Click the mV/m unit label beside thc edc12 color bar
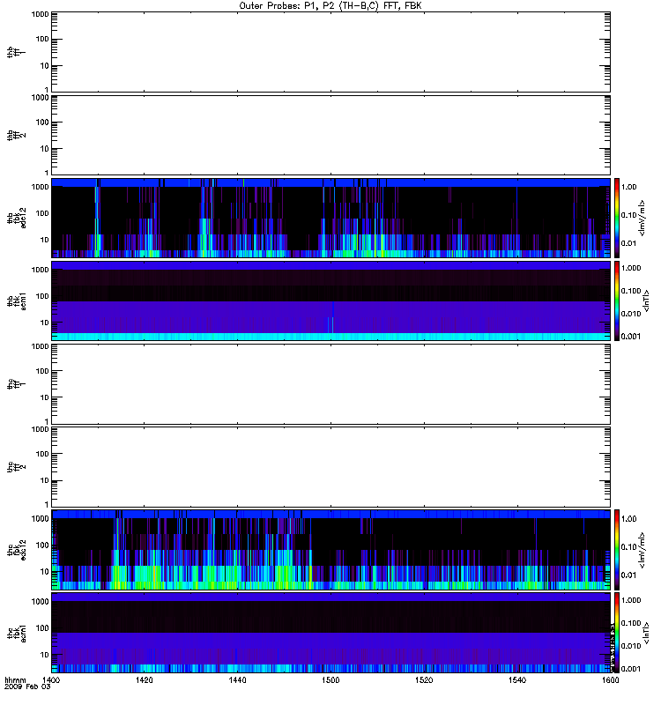The image size is (661, 705). pos(642,550)
